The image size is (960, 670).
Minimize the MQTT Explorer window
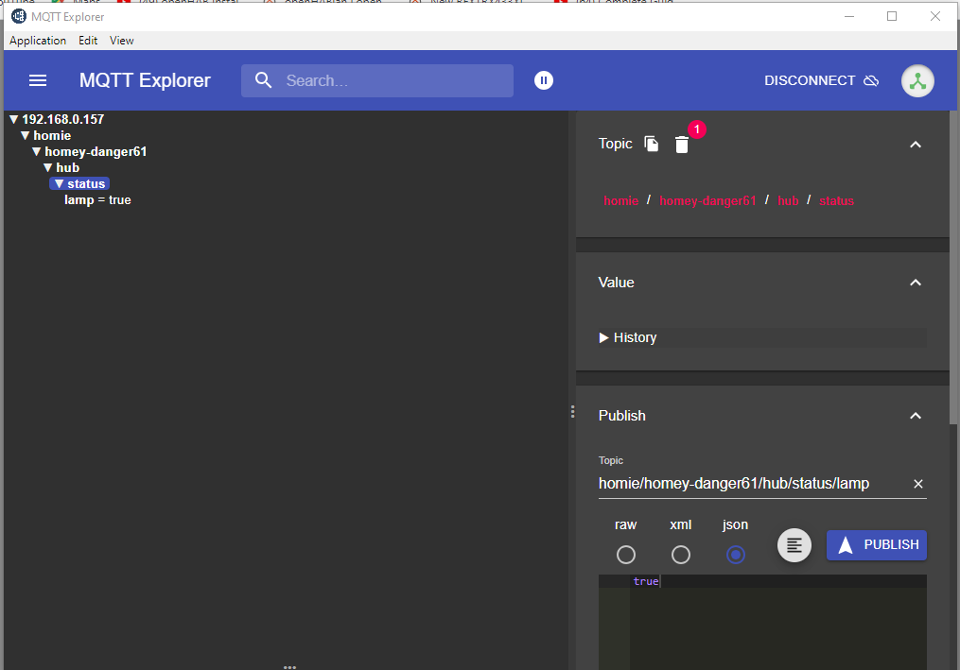(x=849, y=16)
